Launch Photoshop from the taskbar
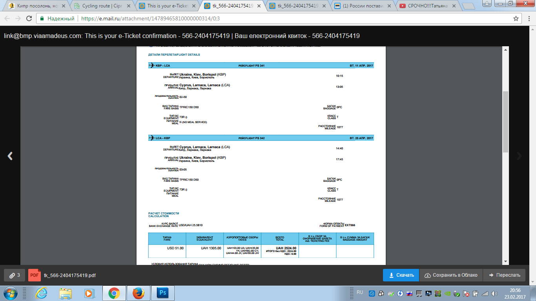 coord(162,293)
